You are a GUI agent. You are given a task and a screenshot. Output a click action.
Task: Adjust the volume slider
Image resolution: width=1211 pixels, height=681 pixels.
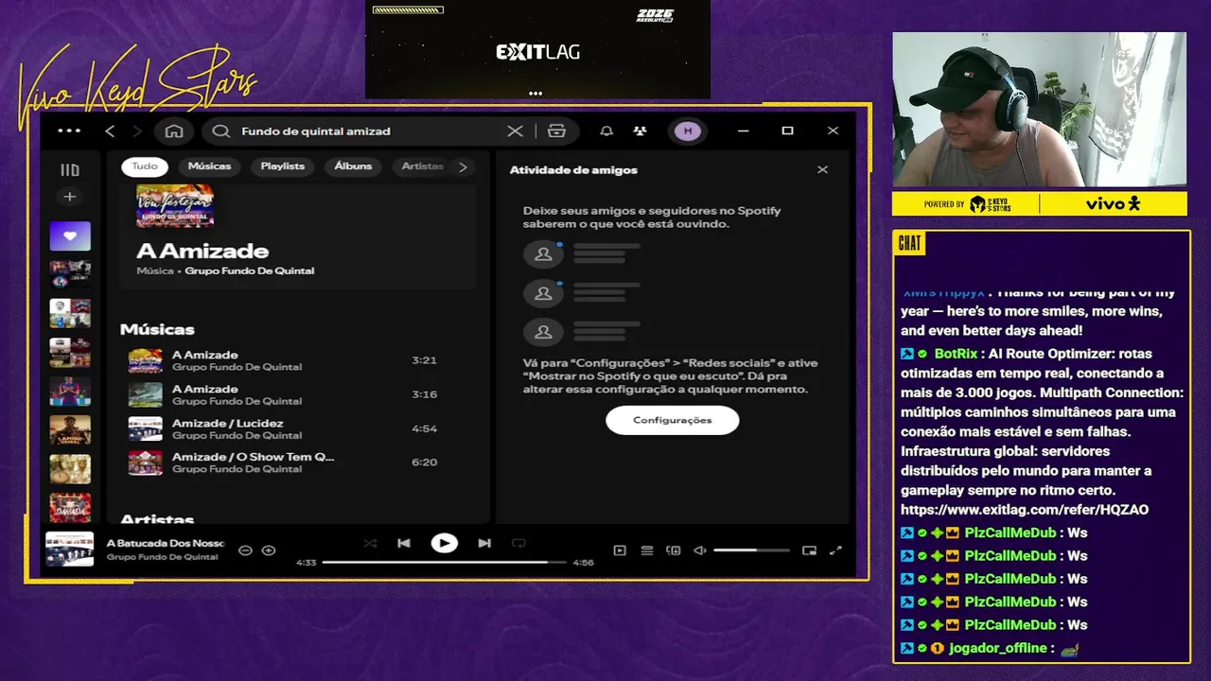coord(751,550)
